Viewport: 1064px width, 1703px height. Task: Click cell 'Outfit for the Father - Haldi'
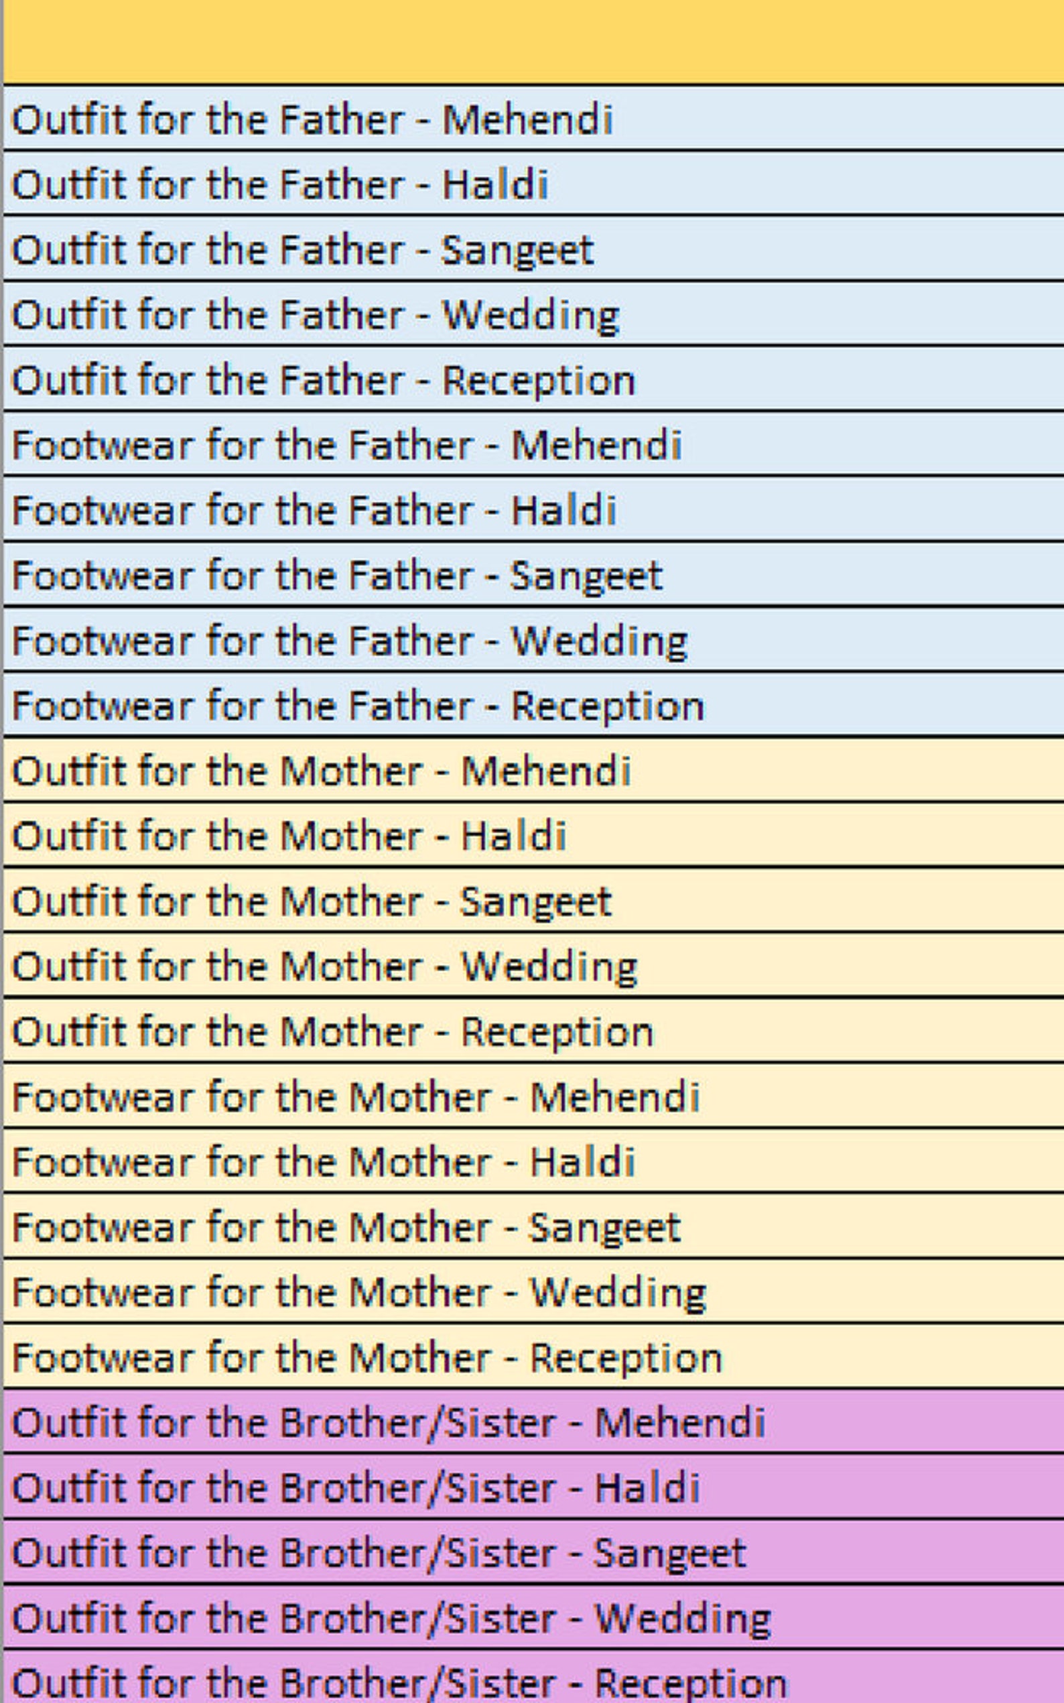pyautogui.click(x=533, y=184)
